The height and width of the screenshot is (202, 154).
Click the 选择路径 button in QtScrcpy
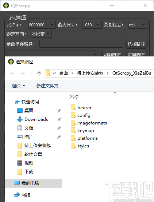coord(136,44)
